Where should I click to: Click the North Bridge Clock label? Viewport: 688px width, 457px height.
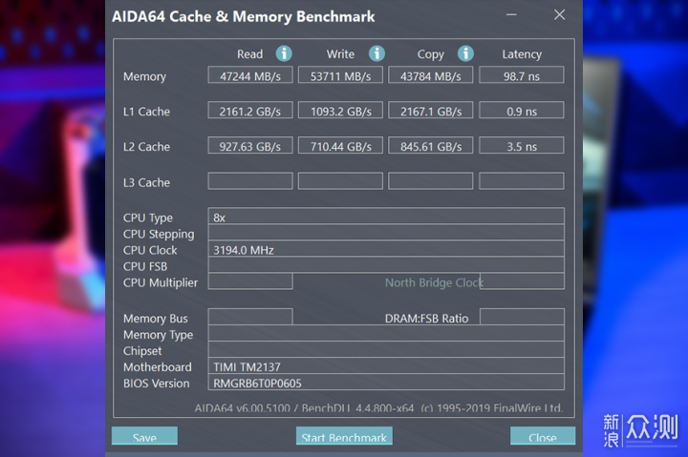point(434,282)
